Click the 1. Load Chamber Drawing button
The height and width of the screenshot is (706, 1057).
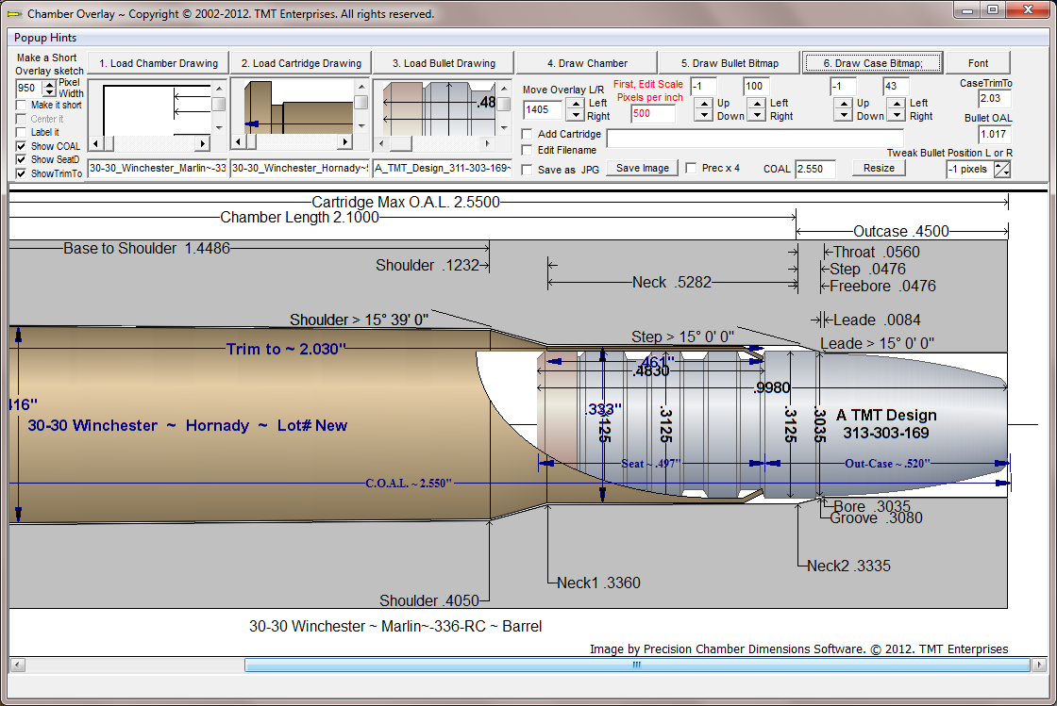tap(159, 63)
